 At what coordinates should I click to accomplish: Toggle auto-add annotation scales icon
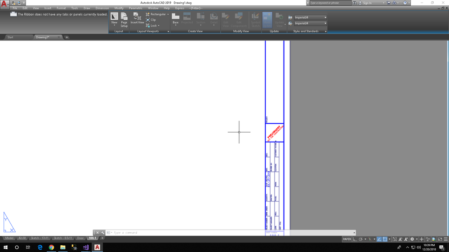pyautogui.click(x=406, y=239)
